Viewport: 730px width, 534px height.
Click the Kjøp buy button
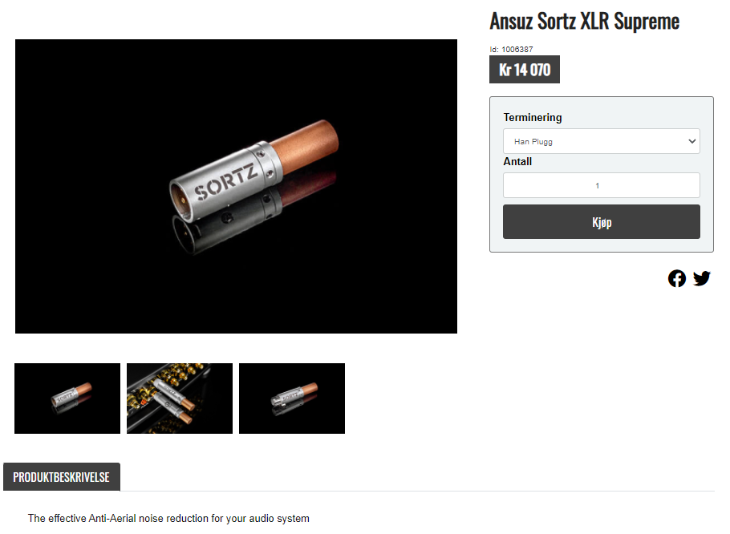pyautogui.click(x=601, y=222)
